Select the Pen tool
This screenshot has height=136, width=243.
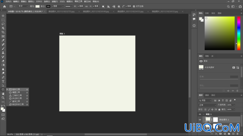(x=3, y=77)
